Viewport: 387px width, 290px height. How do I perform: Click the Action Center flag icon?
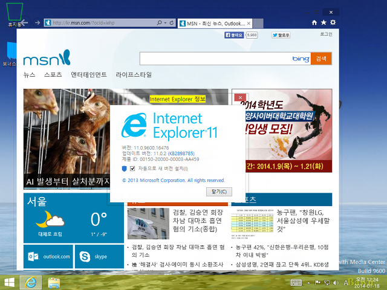click(317, 283)
